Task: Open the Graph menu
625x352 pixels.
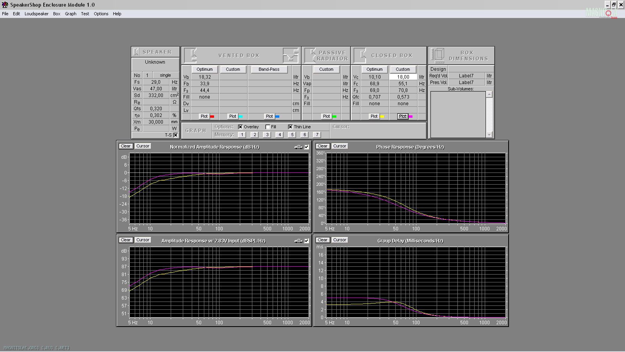Action: point(70,14)
